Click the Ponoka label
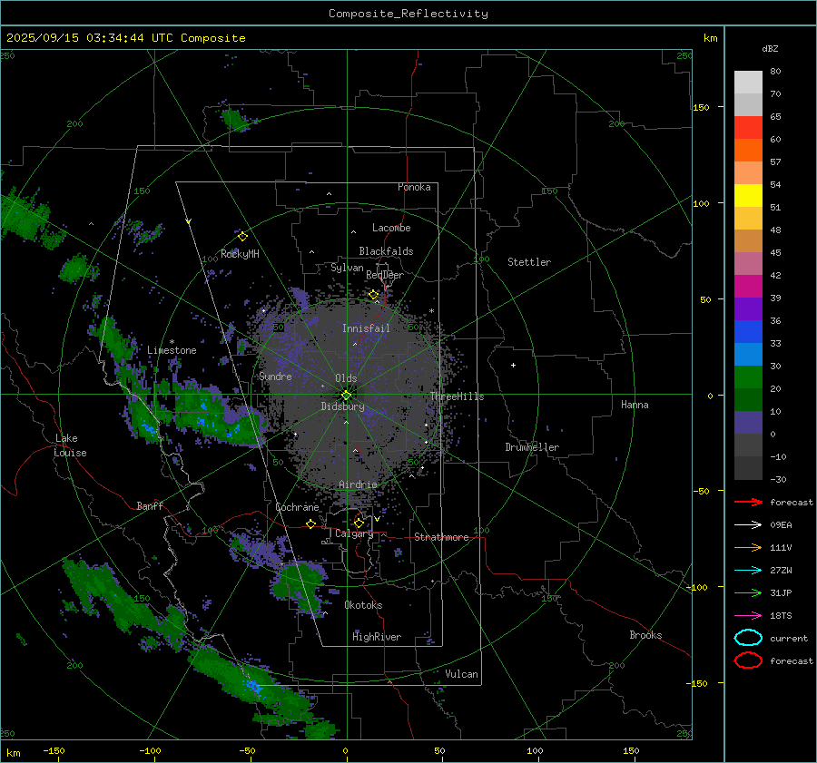Viewport: 817px width, 763px height. click(x=414, y=187)
